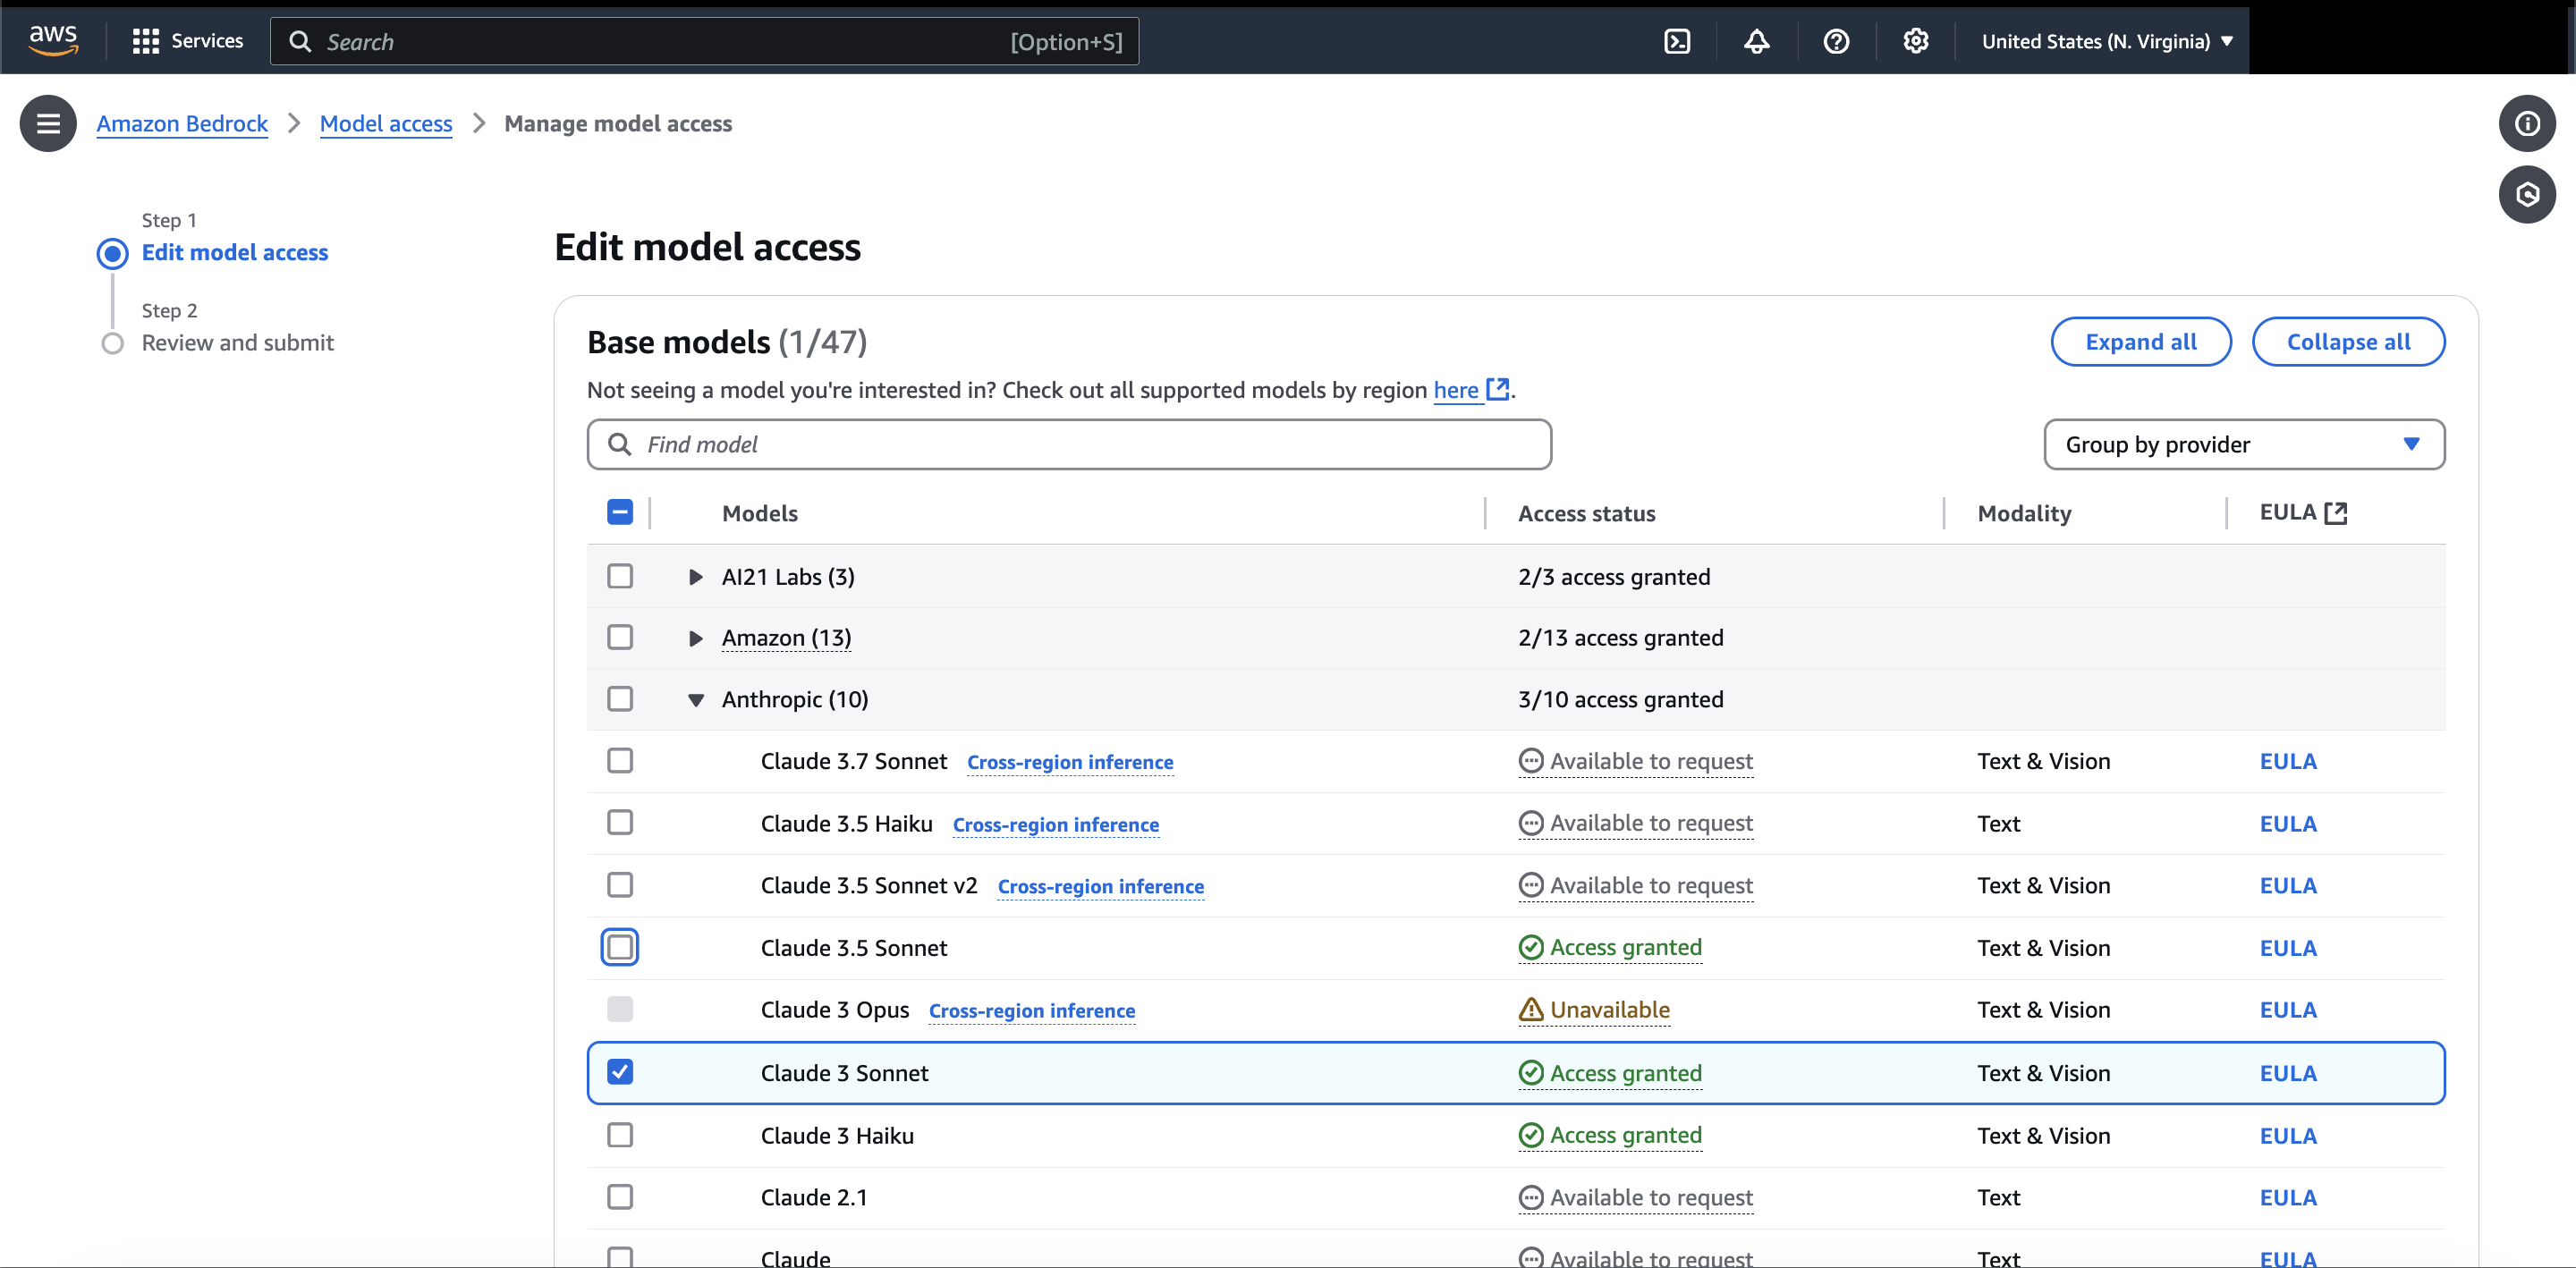The width and height of the screenshot is (2576, 1268).
Task: Click the top search bar magnifier icon
Action: tap(300, 41)
